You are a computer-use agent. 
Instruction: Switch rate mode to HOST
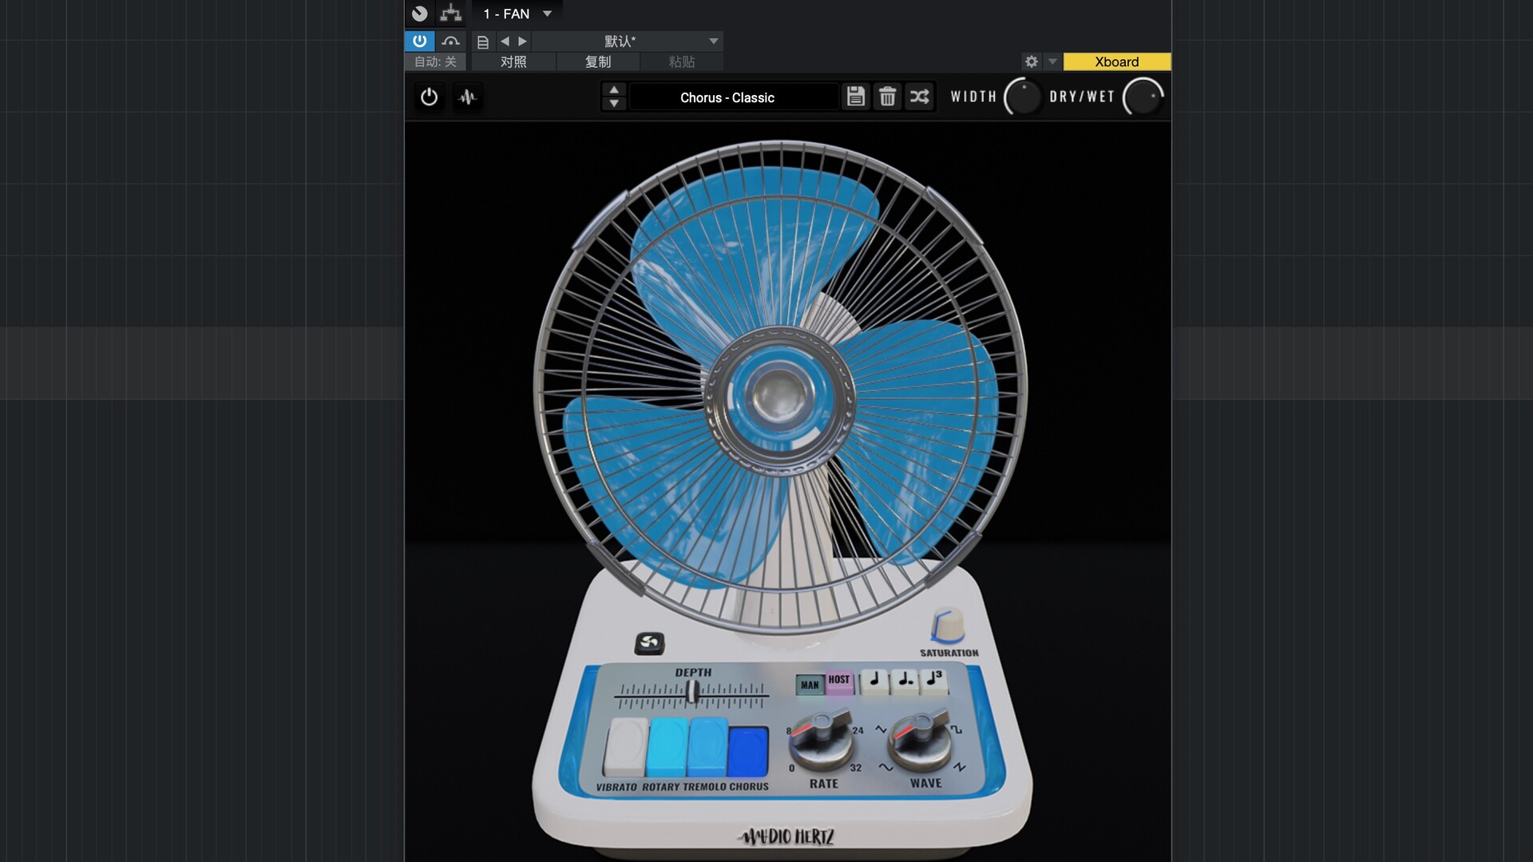pyautogui.click(x=841, y=682)
